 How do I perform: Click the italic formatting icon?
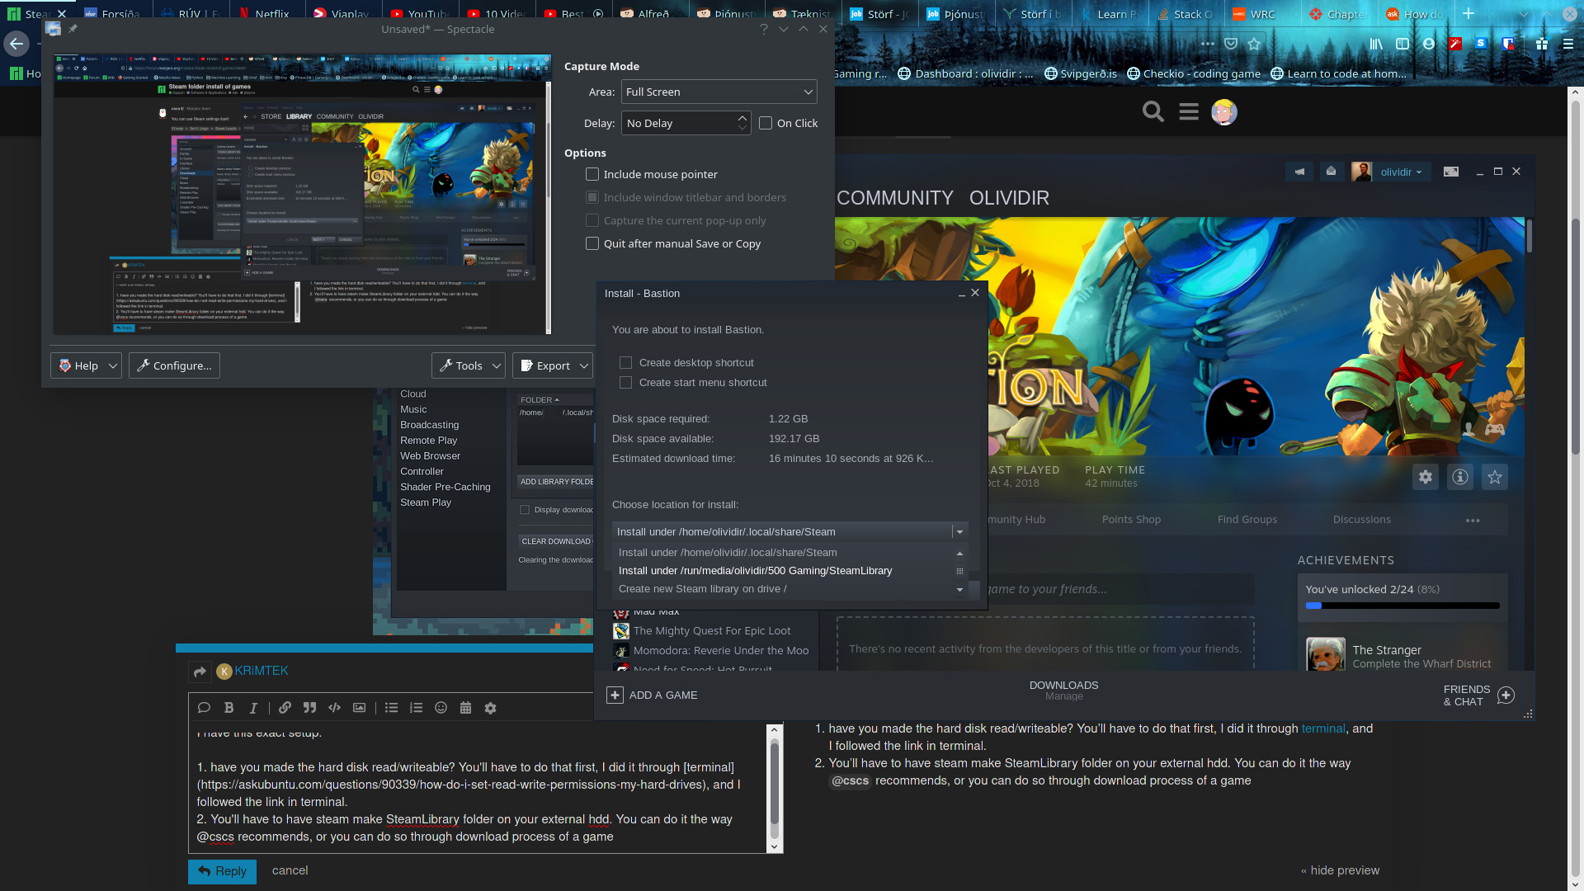253,708
